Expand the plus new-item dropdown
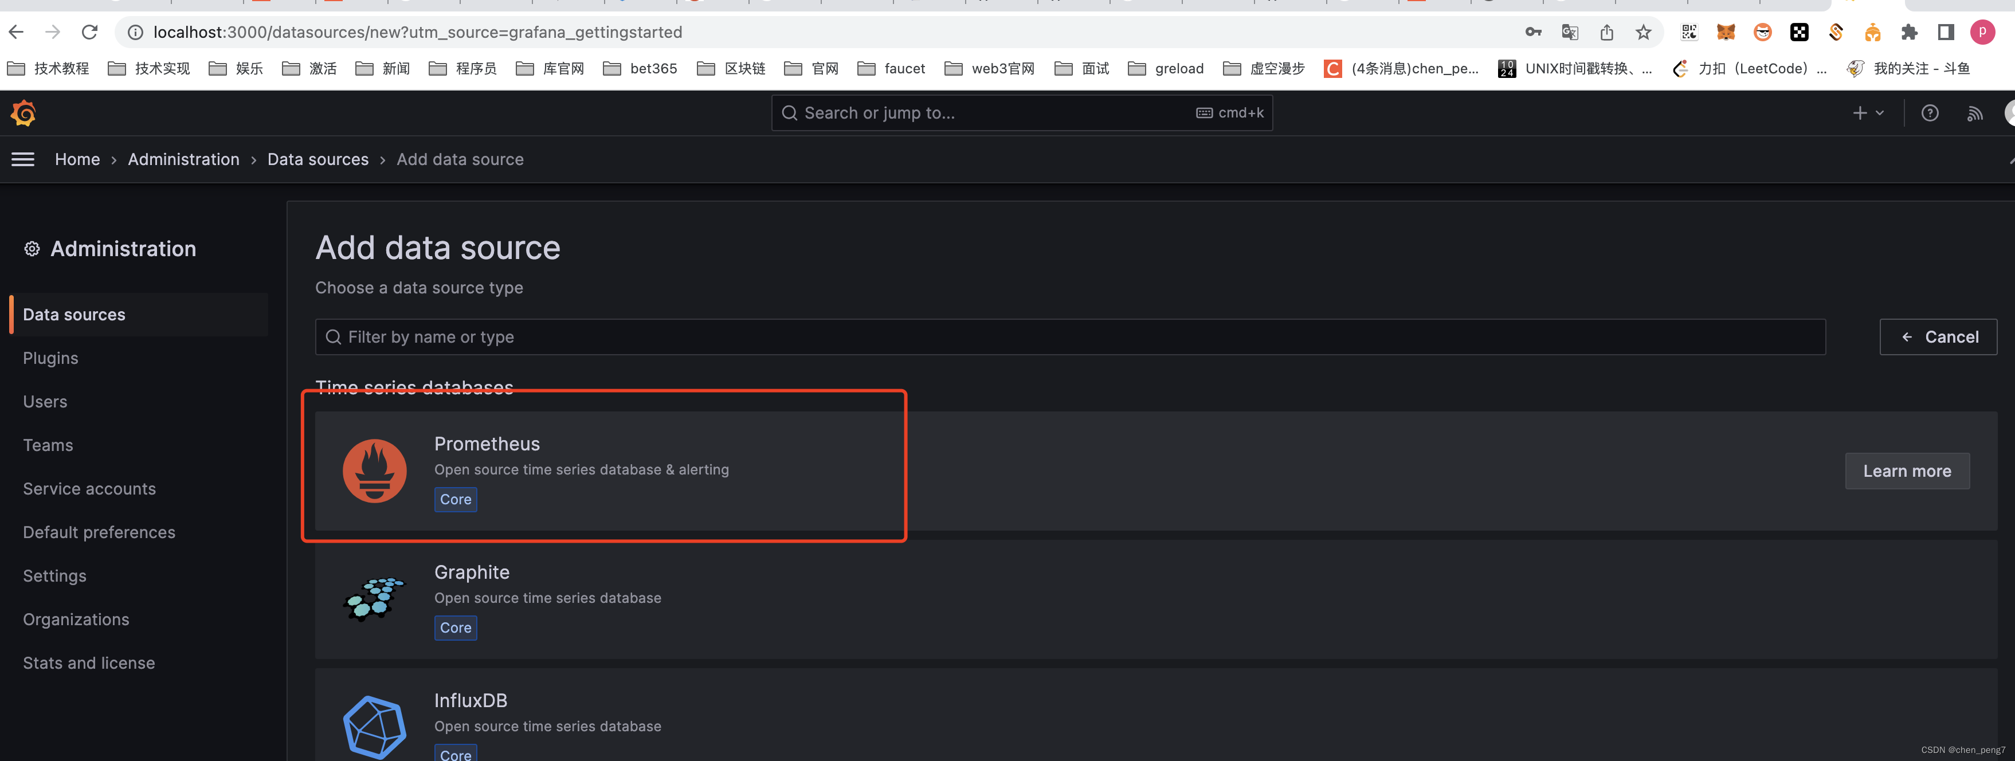 (1868, 113)
